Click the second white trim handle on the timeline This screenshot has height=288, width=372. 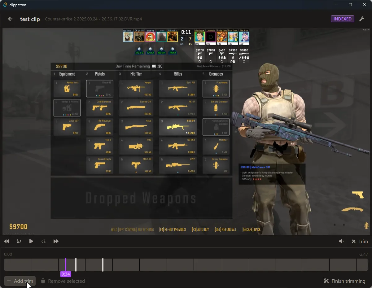103,265
